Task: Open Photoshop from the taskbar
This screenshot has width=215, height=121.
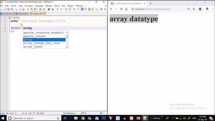Action: 104,118
